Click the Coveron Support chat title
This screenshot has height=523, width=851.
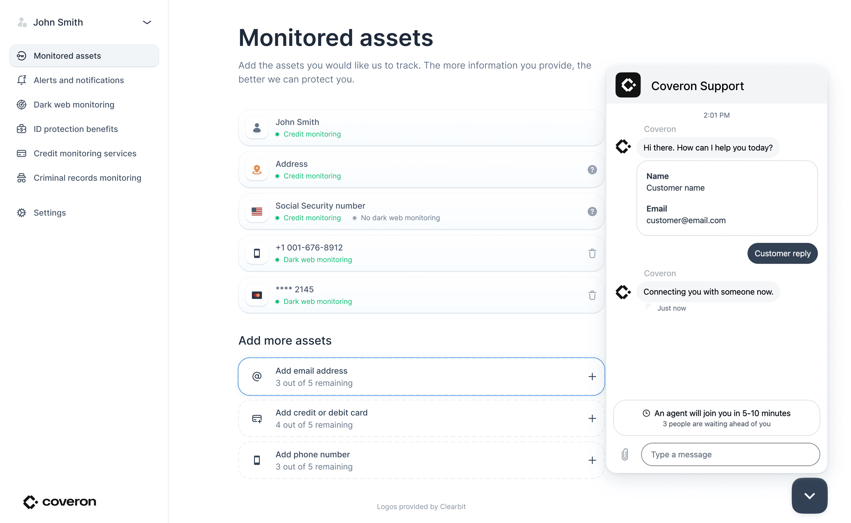698,86
